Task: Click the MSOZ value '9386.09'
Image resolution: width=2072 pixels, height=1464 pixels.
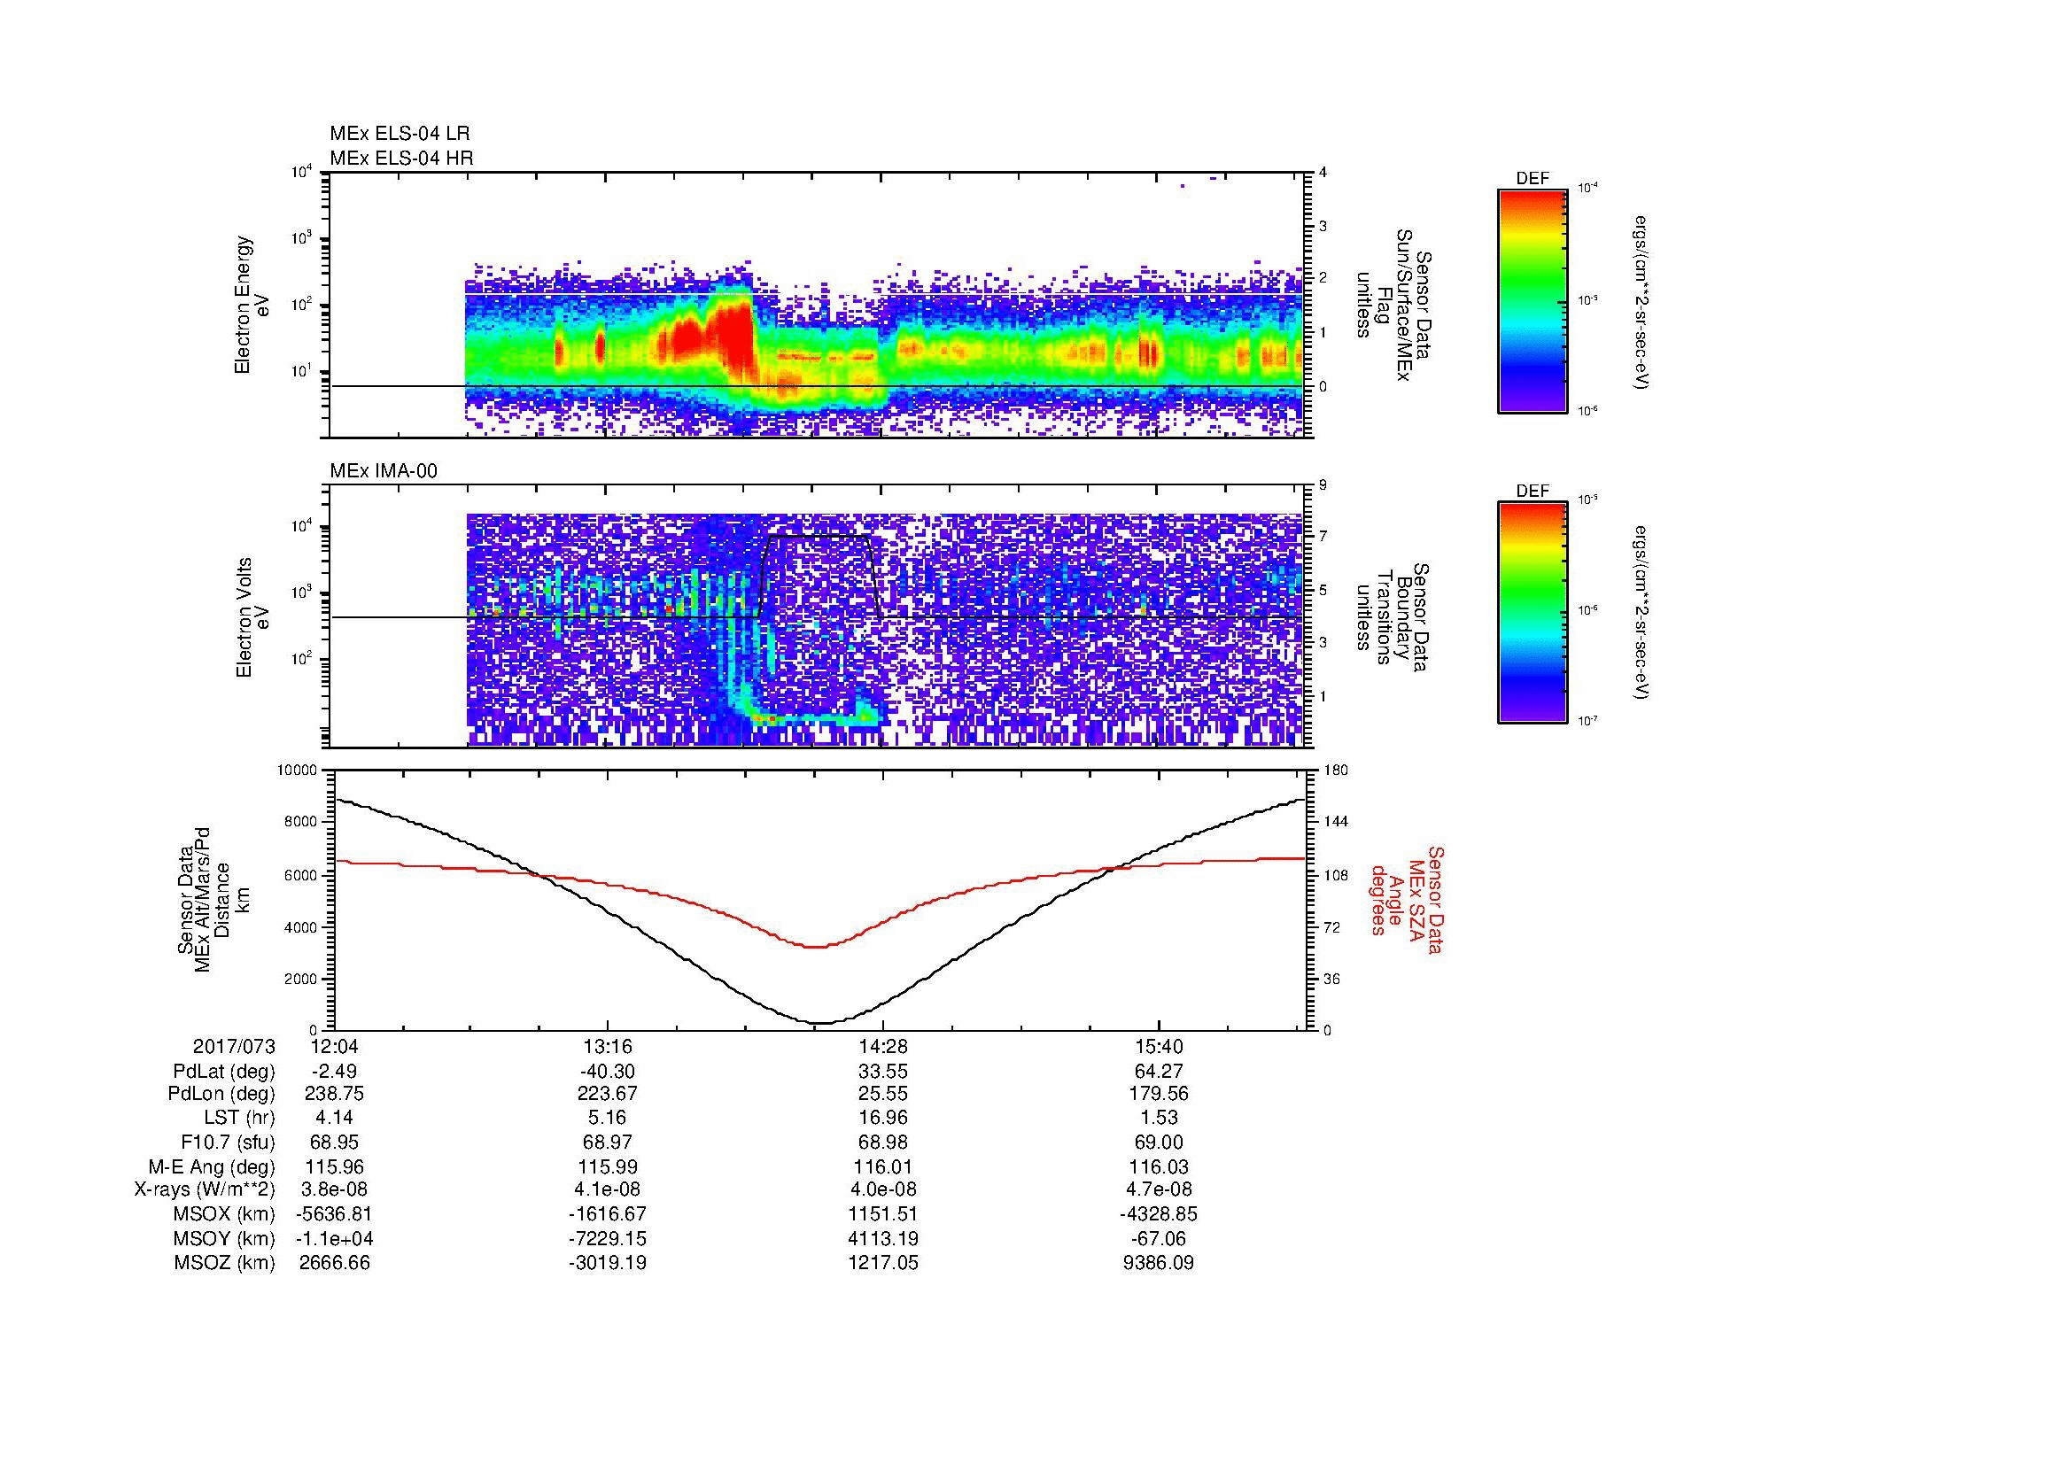Action: pos(1159,1263)
